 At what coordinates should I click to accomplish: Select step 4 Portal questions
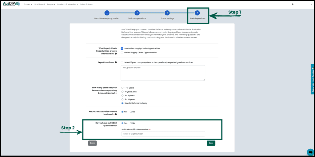pyautogui.click(x=197, y=13)
